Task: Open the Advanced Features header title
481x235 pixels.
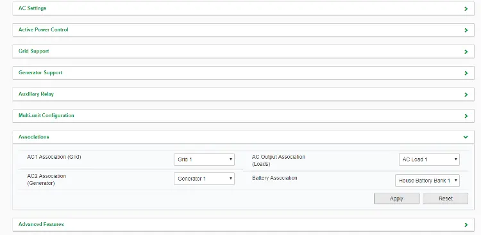Action: point(41,224)
